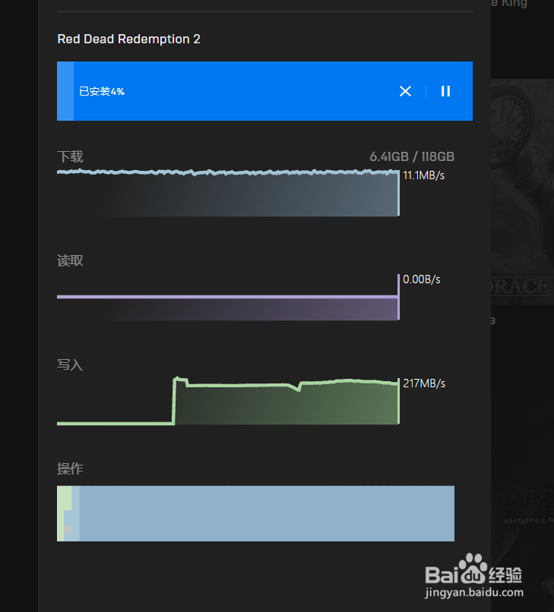Screen dimensions: 554x612
Task: Click the green write speed graph
Action: 289,404
